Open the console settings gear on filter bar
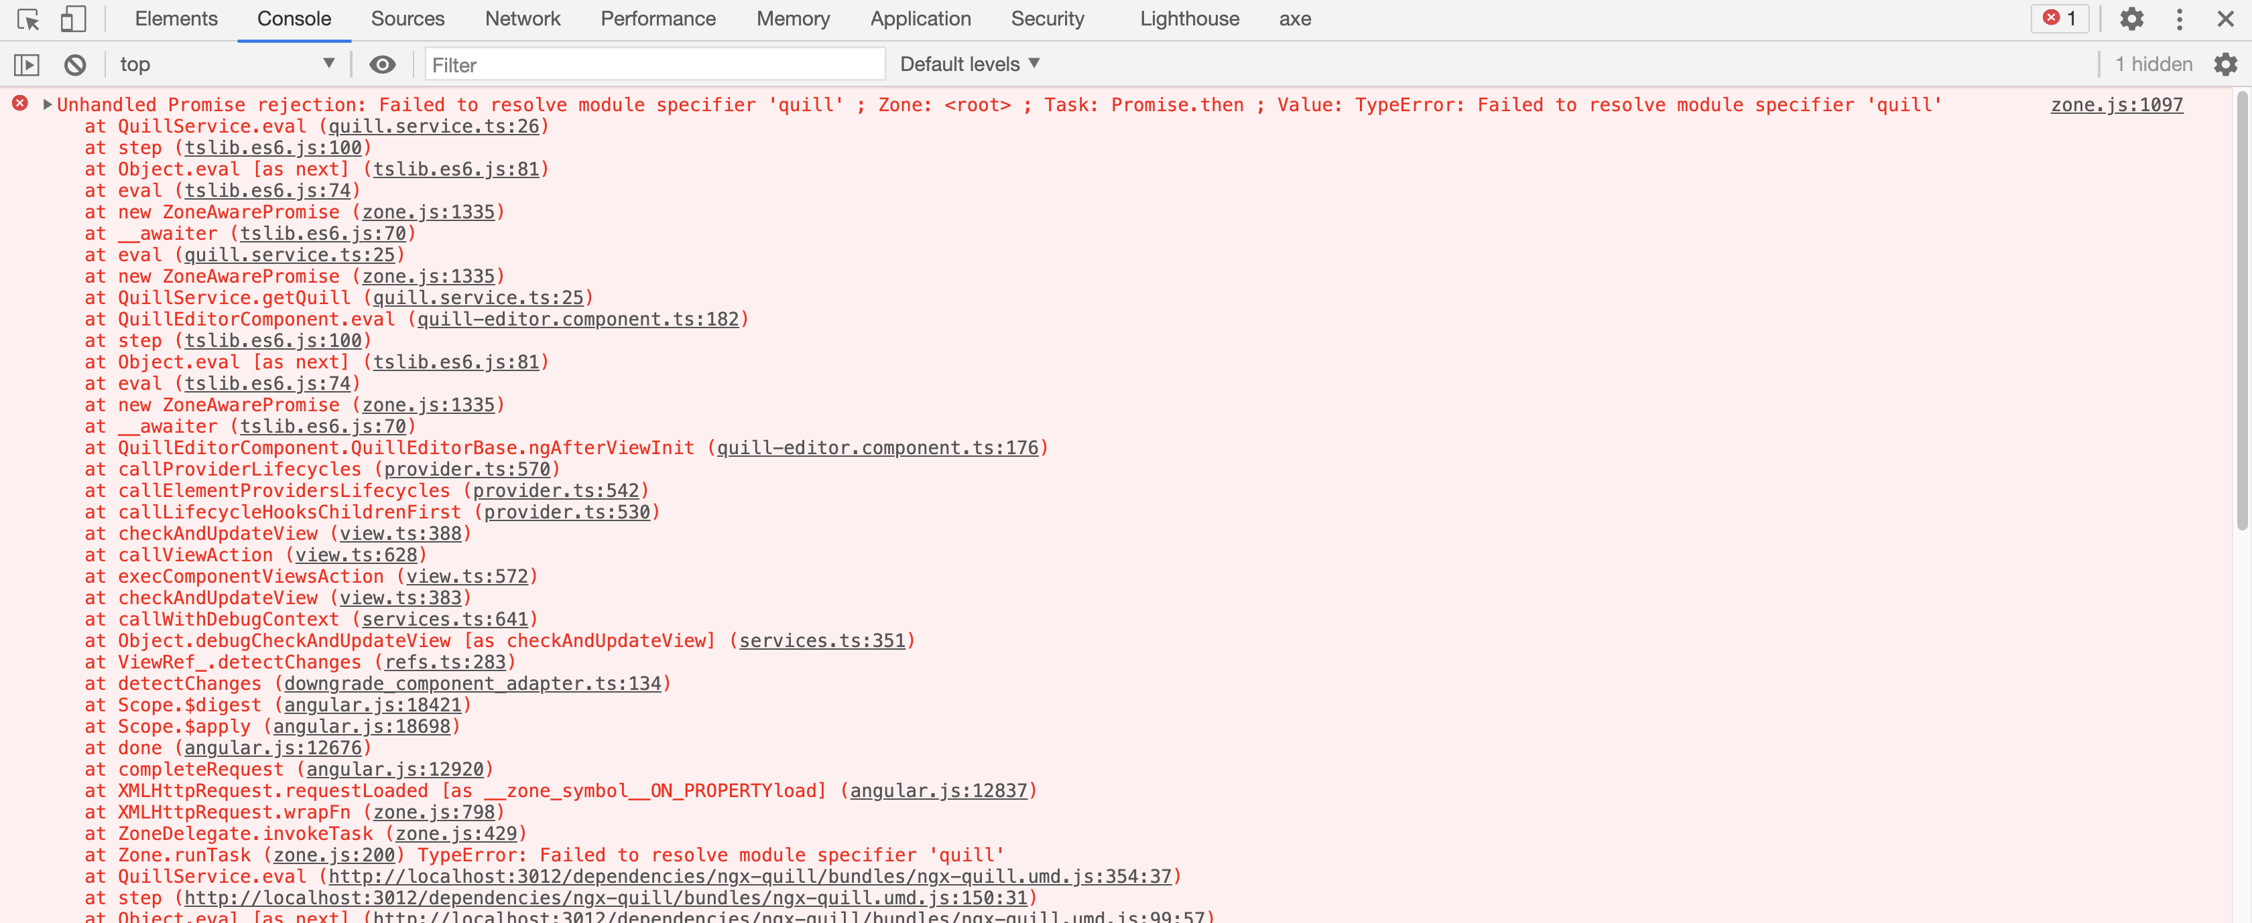 [x=2226, y=64]
